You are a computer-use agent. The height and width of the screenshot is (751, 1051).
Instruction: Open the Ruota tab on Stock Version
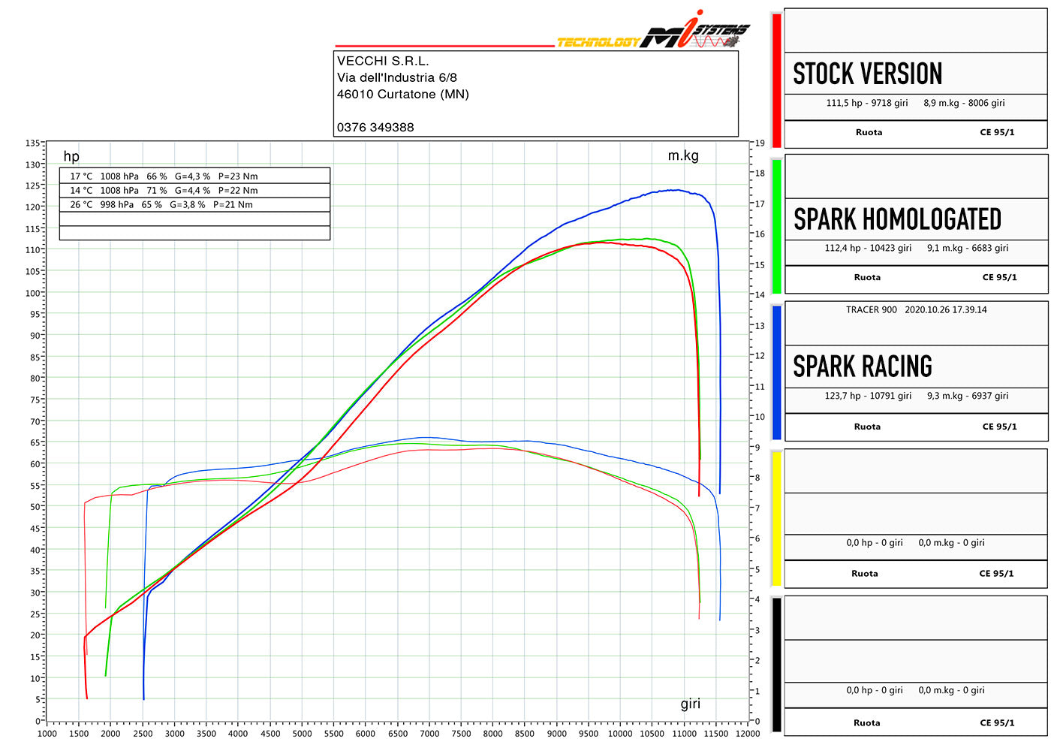pyautogui.click(x=869, y=132)
